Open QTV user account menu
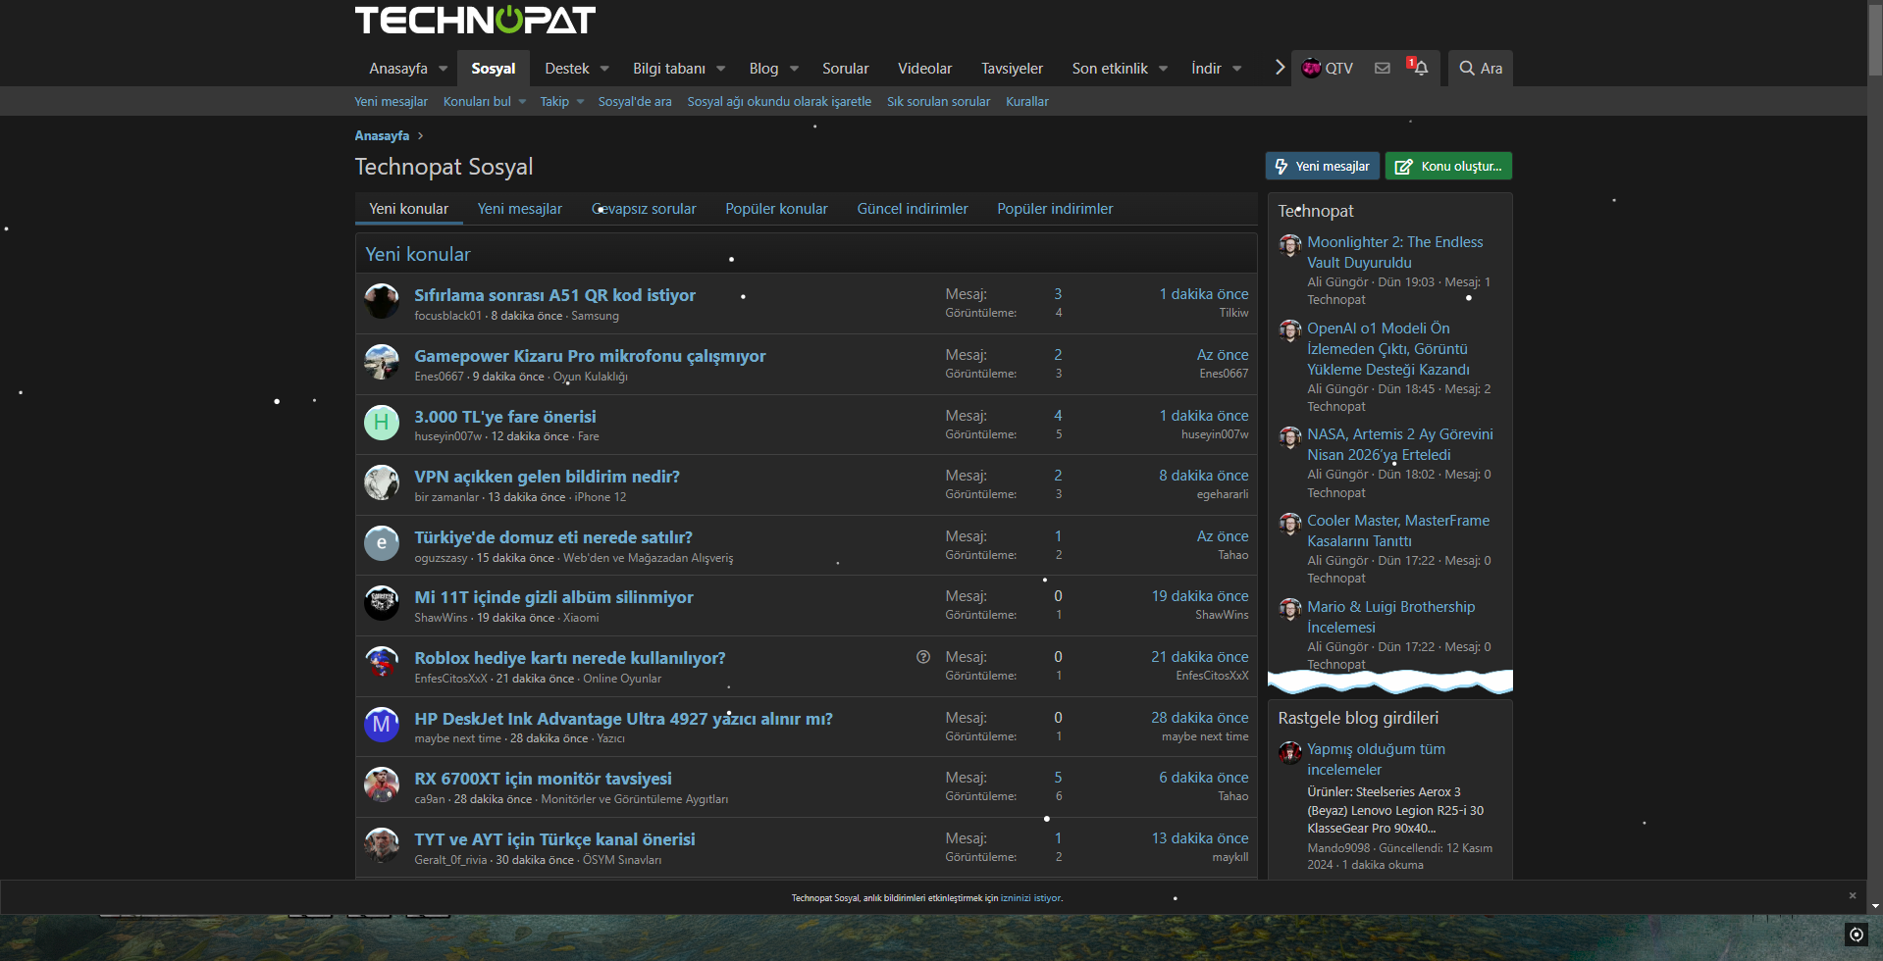Image resolution: width=1883 pixels, height=961 pixels. tap(1328, 68)
